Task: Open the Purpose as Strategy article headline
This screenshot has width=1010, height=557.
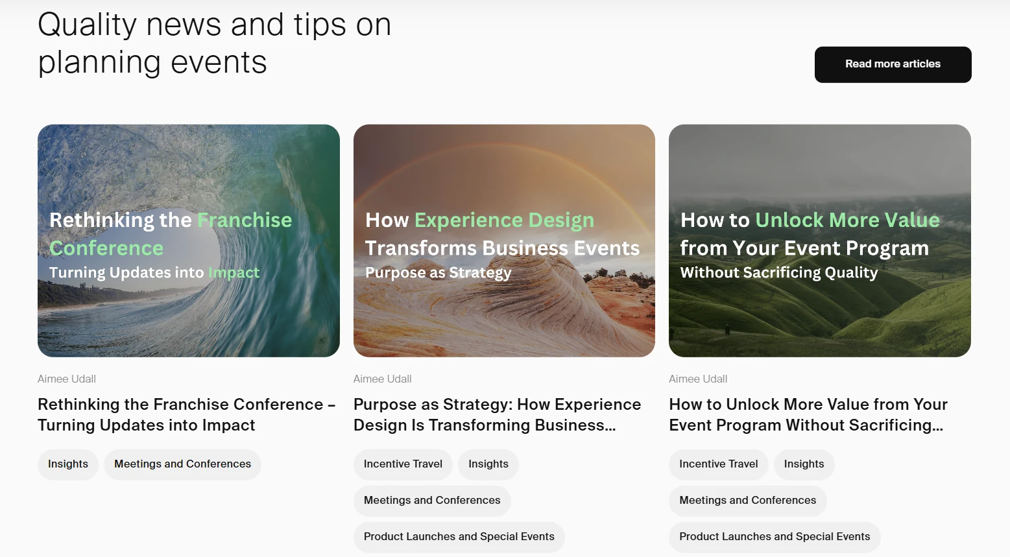Action: [x=497, y=414]
